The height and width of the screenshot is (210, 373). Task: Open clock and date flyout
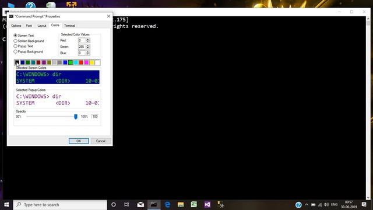(349, 205)
